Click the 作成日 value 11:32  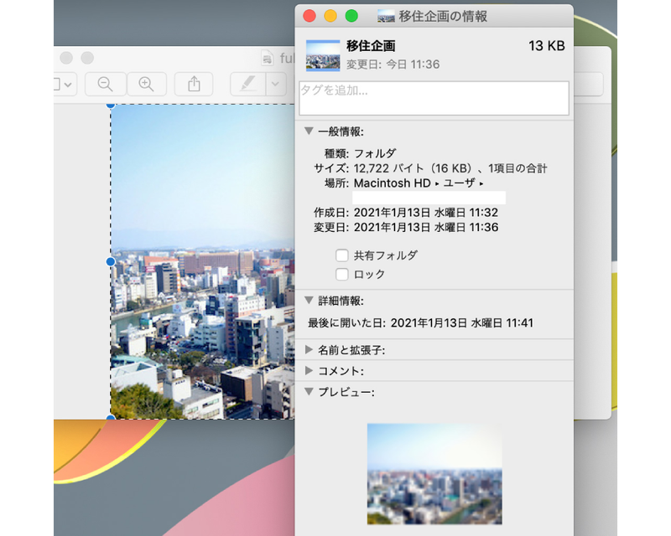click(x=426, y=213)
